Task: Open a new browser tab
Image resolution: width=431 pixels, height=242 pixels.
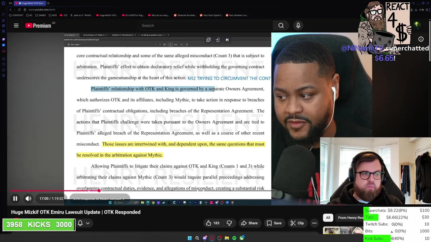Action: (48, 3)
